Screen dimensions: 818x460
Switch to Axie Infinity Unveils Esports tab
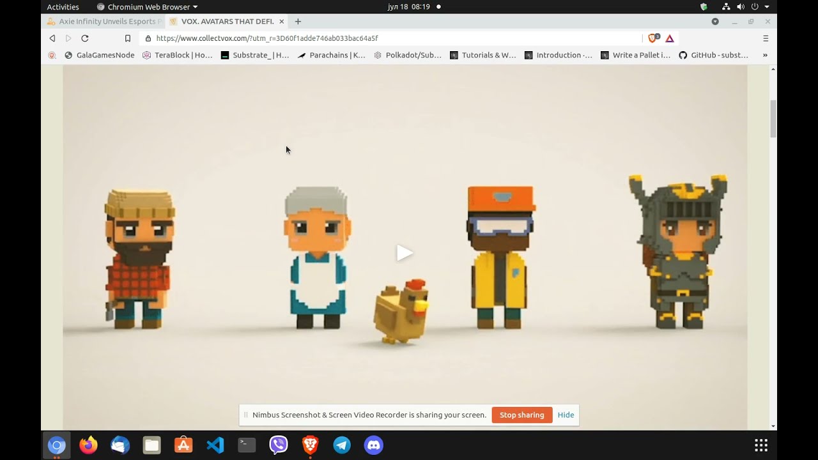click(x=102, y=21)
